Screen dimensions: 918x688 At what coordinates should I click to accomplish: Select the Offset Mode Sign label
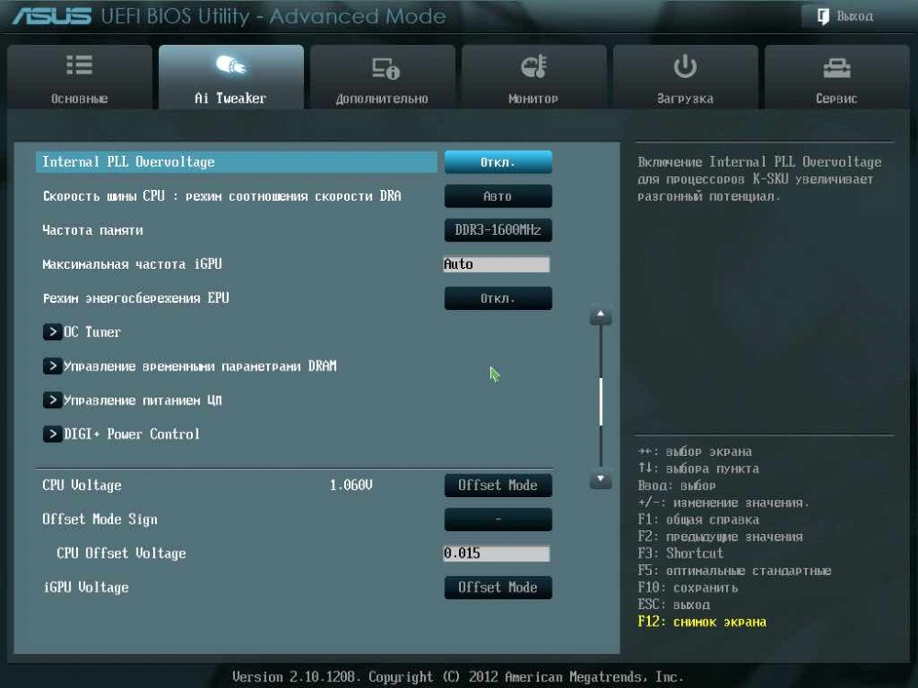[99, 519]
